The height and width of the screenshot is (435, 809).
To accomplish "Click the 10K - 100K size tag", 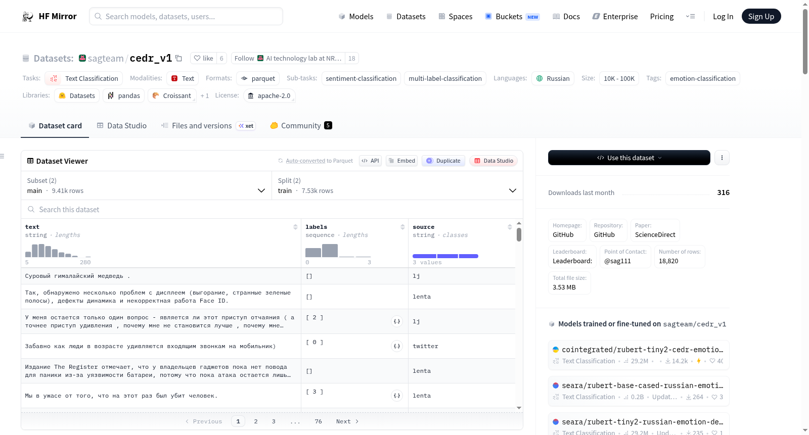I will click(619, 78).
